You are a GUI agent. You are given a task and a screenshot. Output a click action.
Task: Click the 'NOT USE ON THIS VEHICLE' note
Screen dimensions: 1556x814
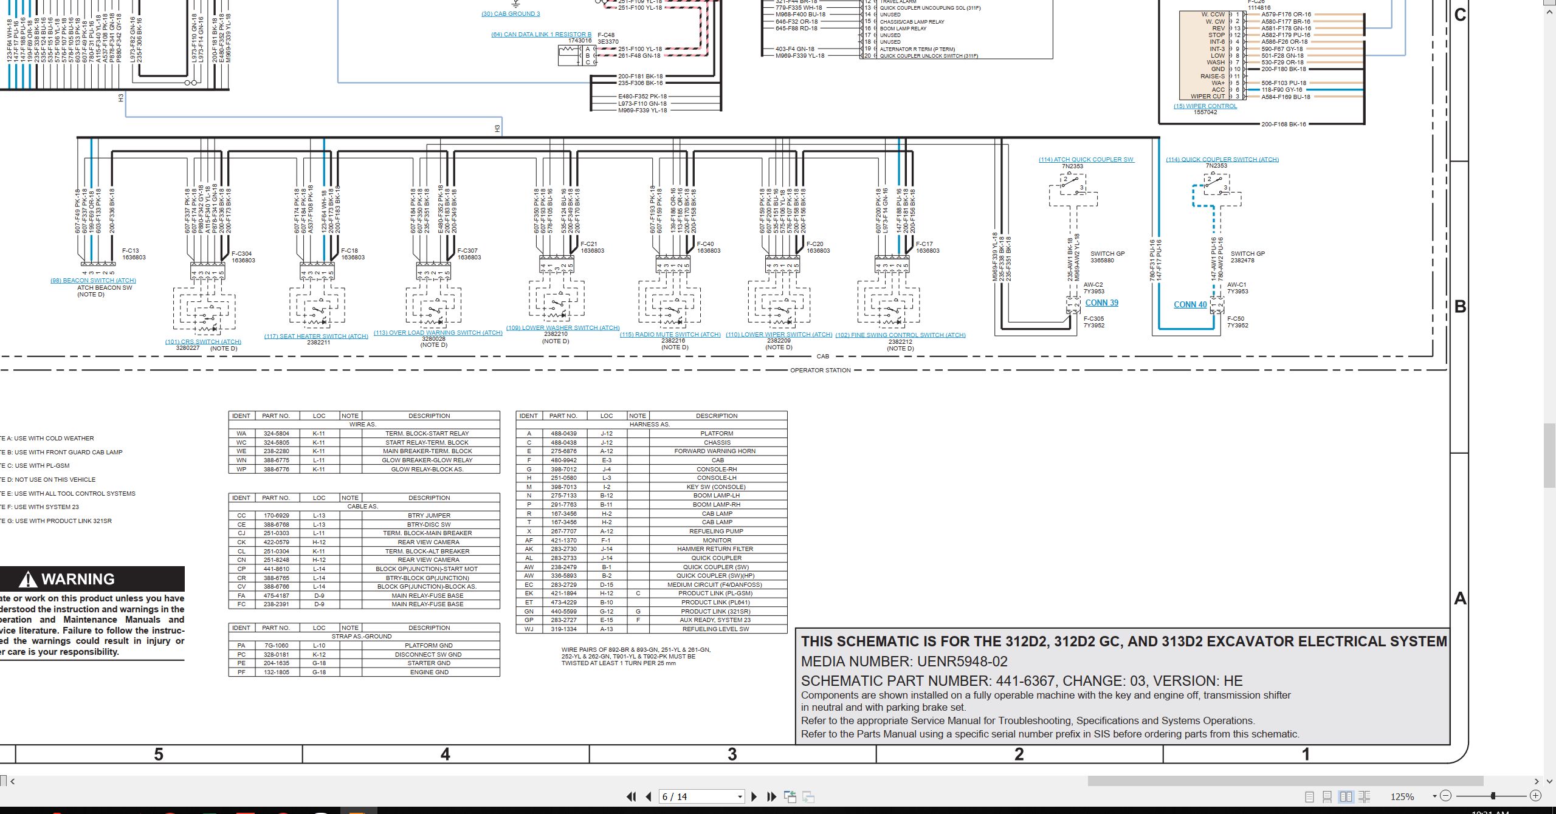[x=48, y=480]
